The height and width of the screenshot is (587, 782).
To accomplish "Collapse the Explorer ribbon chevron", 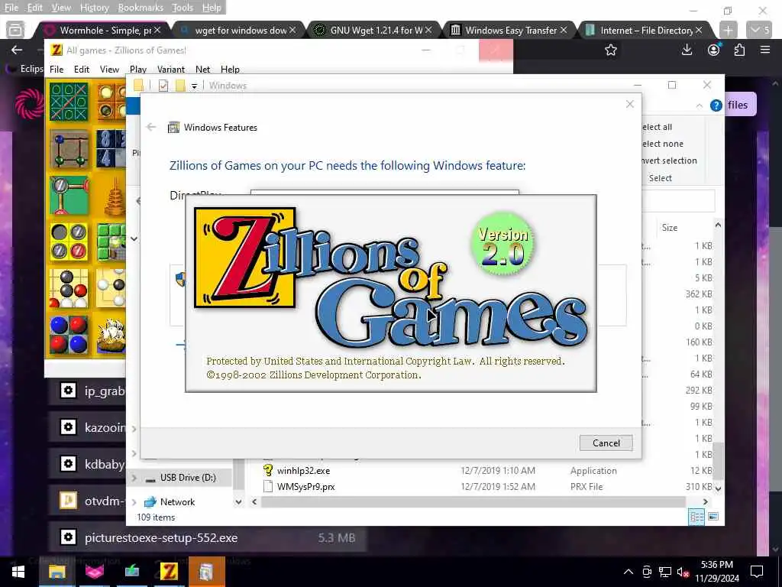I will [x=700, y=105].
